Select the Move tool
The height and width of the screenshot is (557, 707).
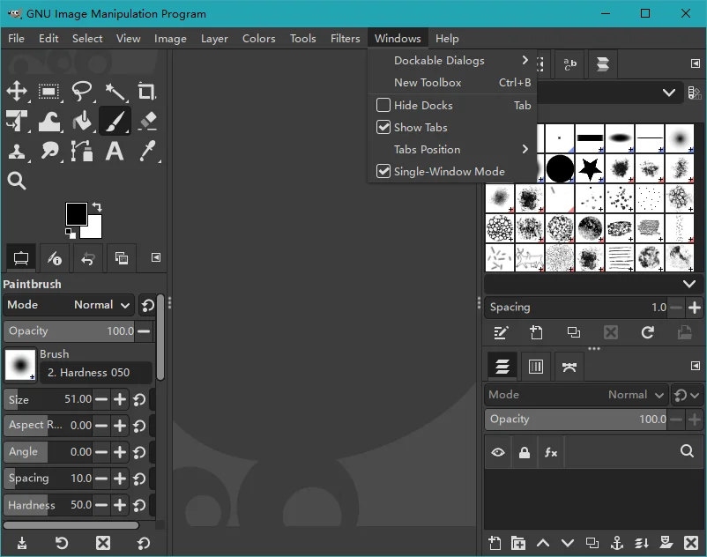pos(17,91)
